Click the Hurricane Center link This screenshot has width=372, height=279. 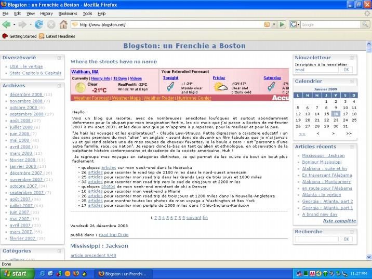tap(194, 98)
